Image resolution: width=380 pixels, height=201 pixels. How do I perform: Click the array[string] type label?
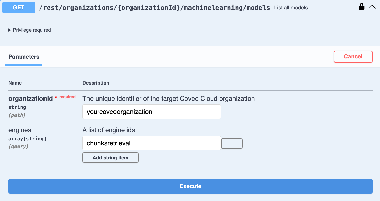point(27,139)
